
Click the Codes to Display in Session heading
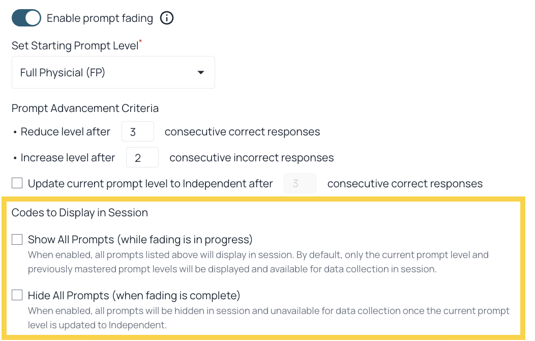tap(80, 213)
